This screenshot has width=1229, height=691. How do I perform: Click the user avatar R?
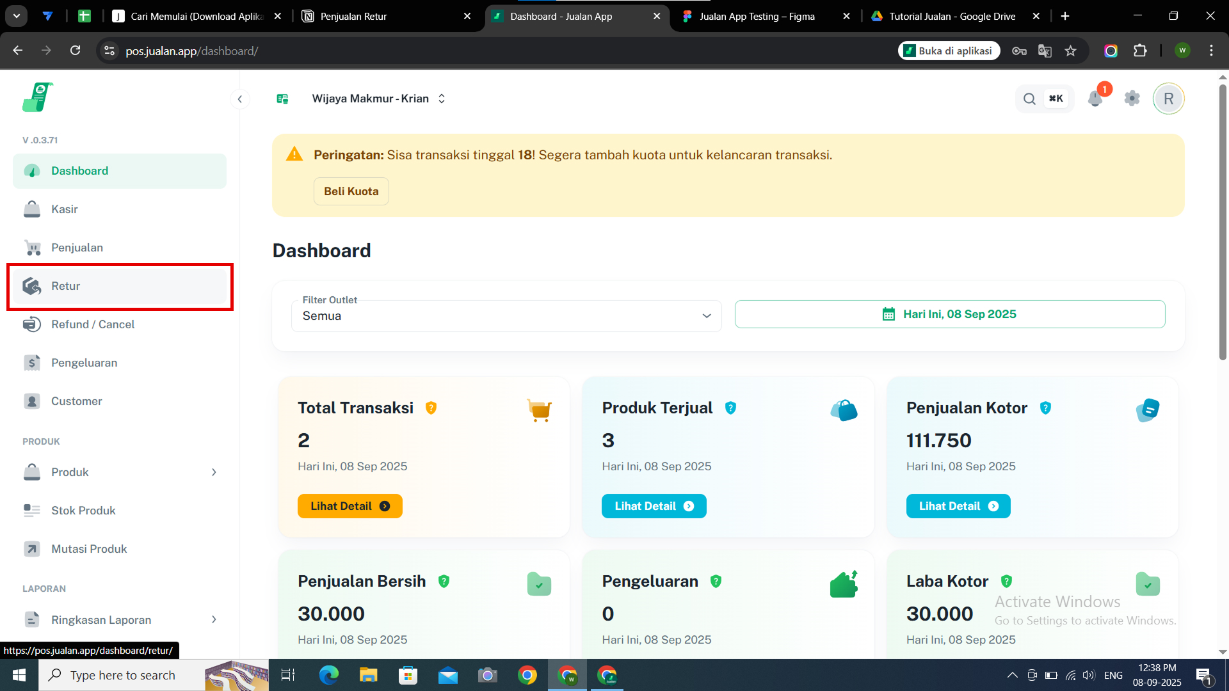1168,99
